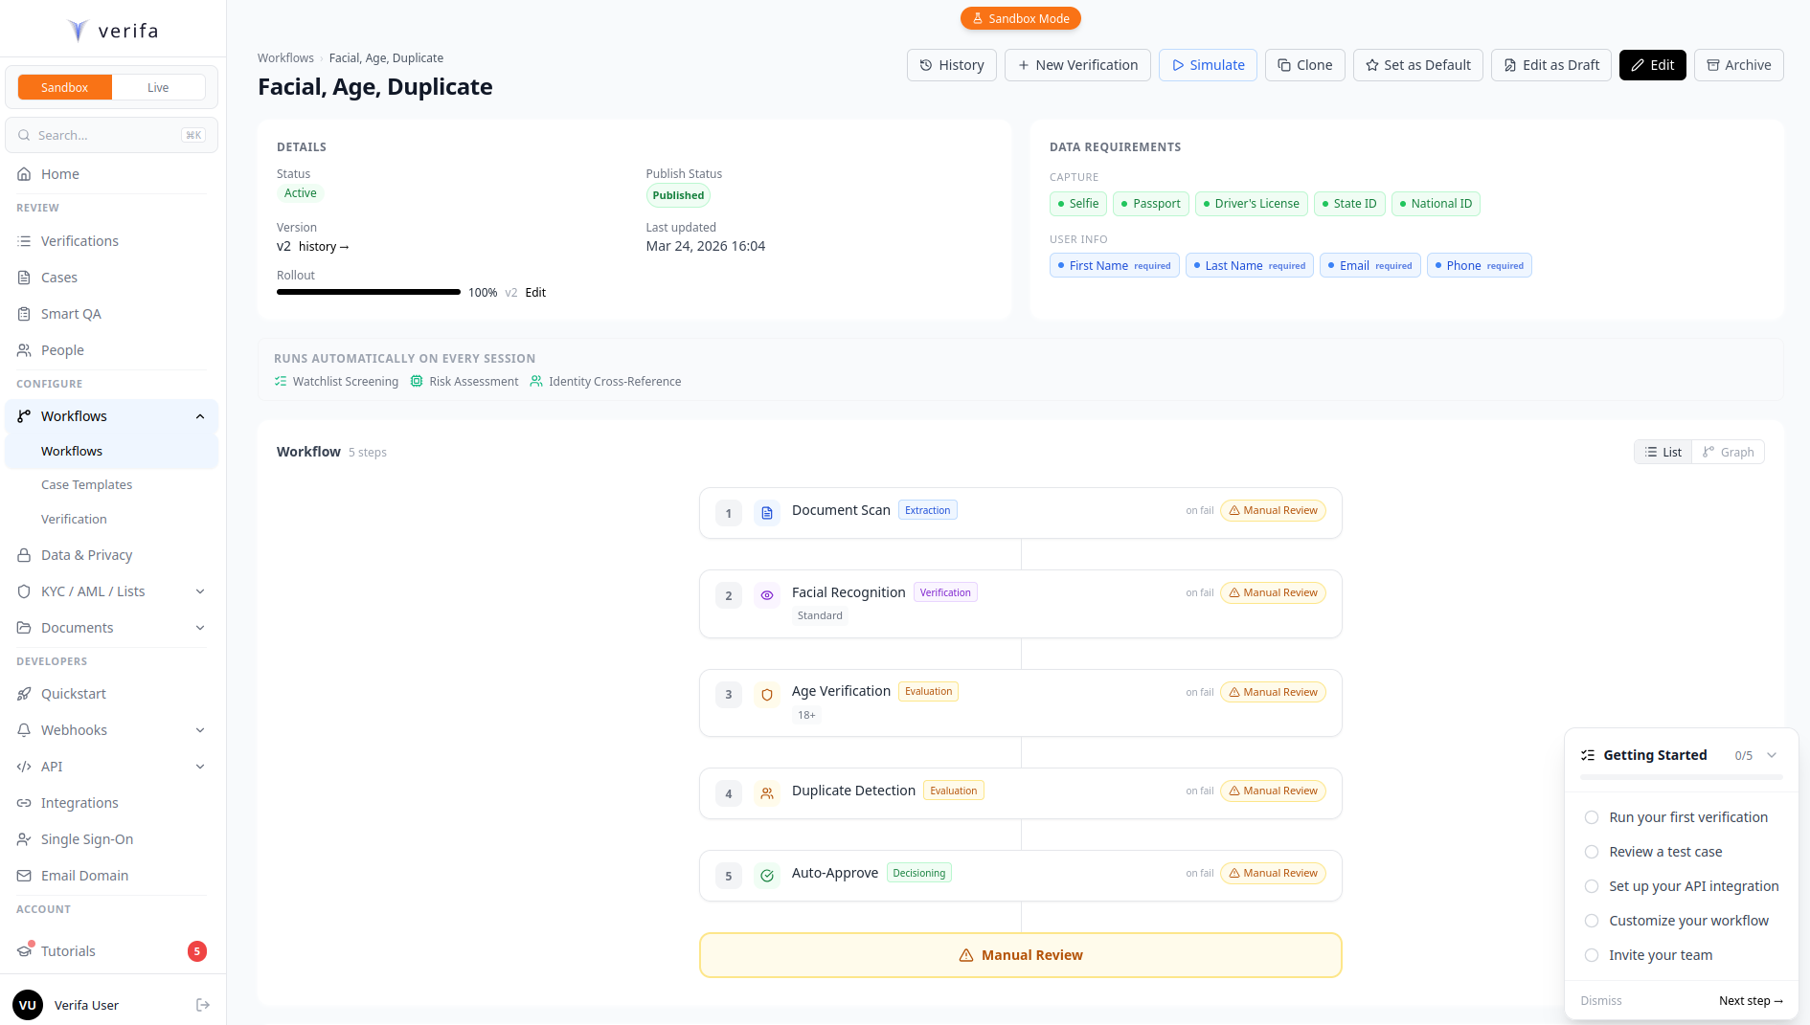The height and width of the screenshot is (1025, 1810).
Task: Collapse the Workflows sidebar section
Action: (x=200, y=415)
